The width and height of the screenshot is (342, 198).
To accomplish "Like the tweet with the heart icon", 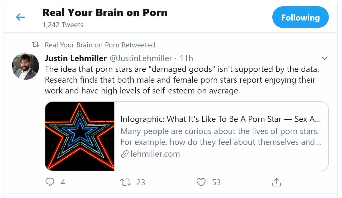I will point(201,182).
